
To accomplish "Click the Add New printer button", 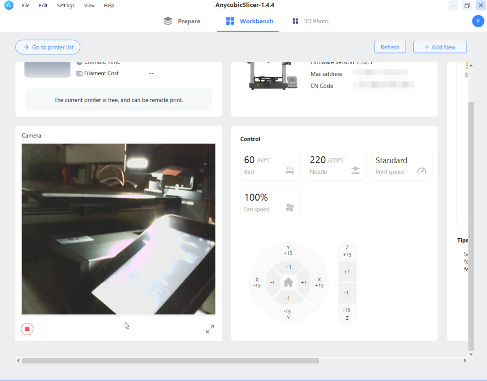I will 440,47.
